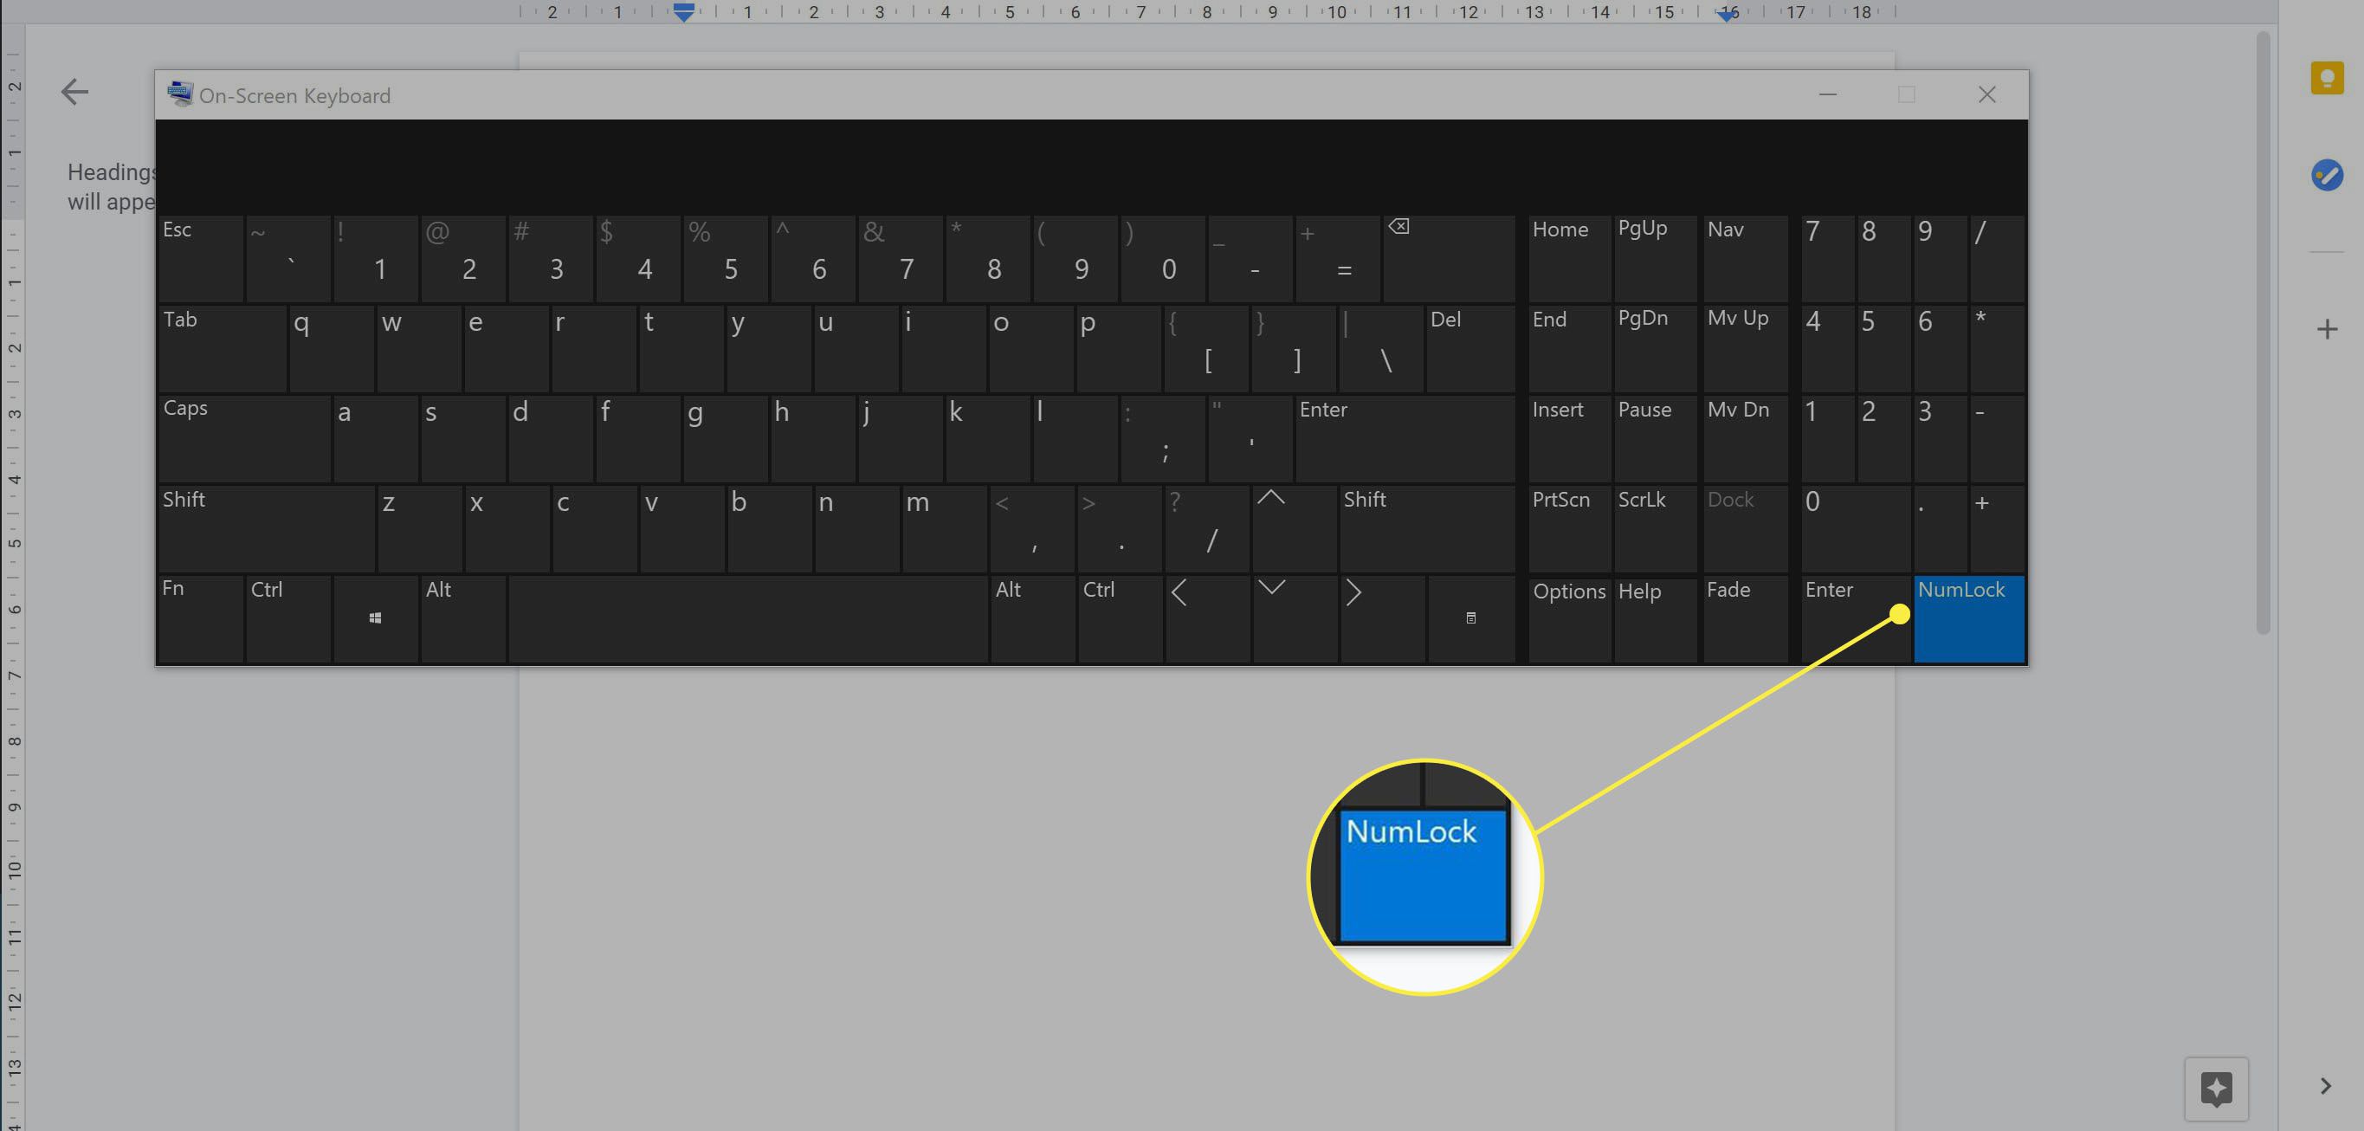Click the main Enter key
The height and width of the screenshot is (1131, 2364).
1405,439
